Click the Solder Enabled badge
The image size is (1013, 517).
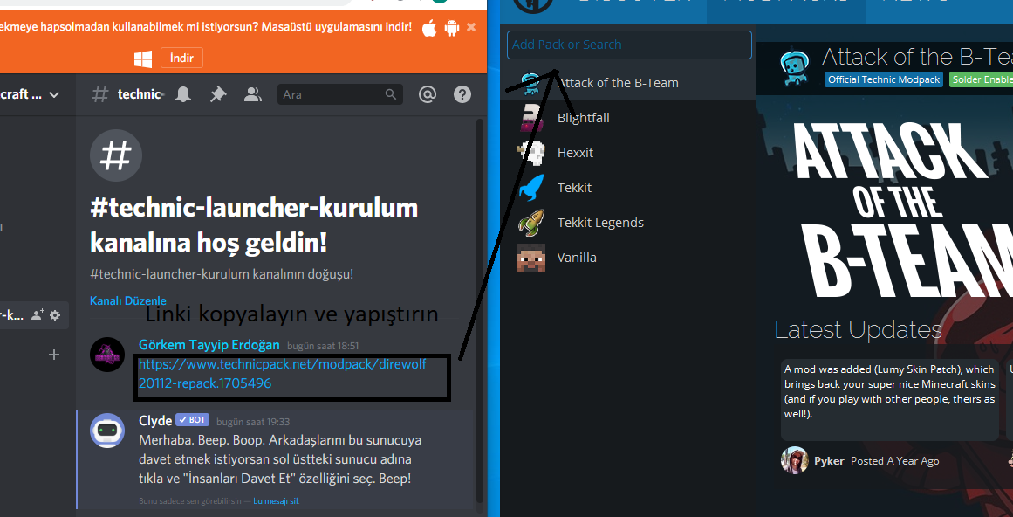981,79
